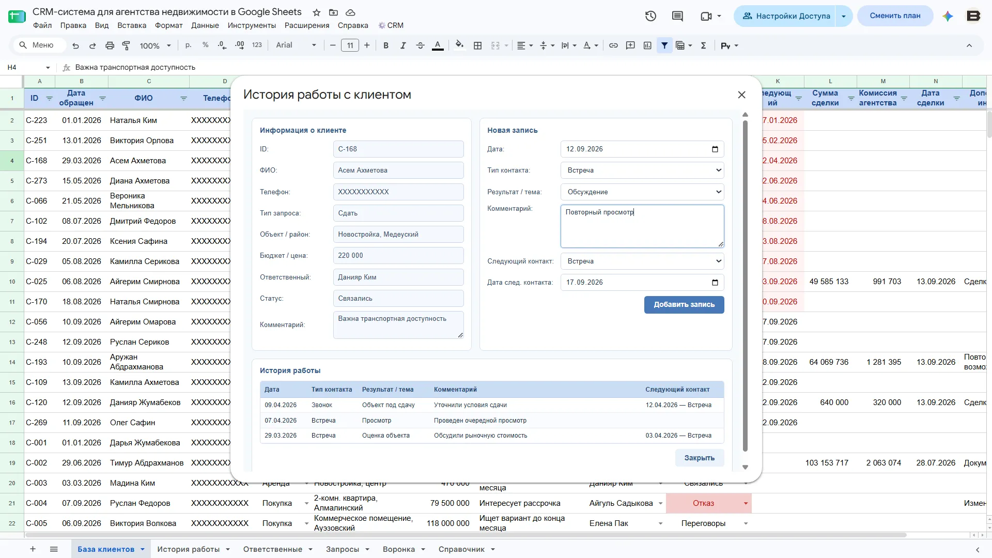
Task: Apply strikethrough formatting
Action: (420, 45)
